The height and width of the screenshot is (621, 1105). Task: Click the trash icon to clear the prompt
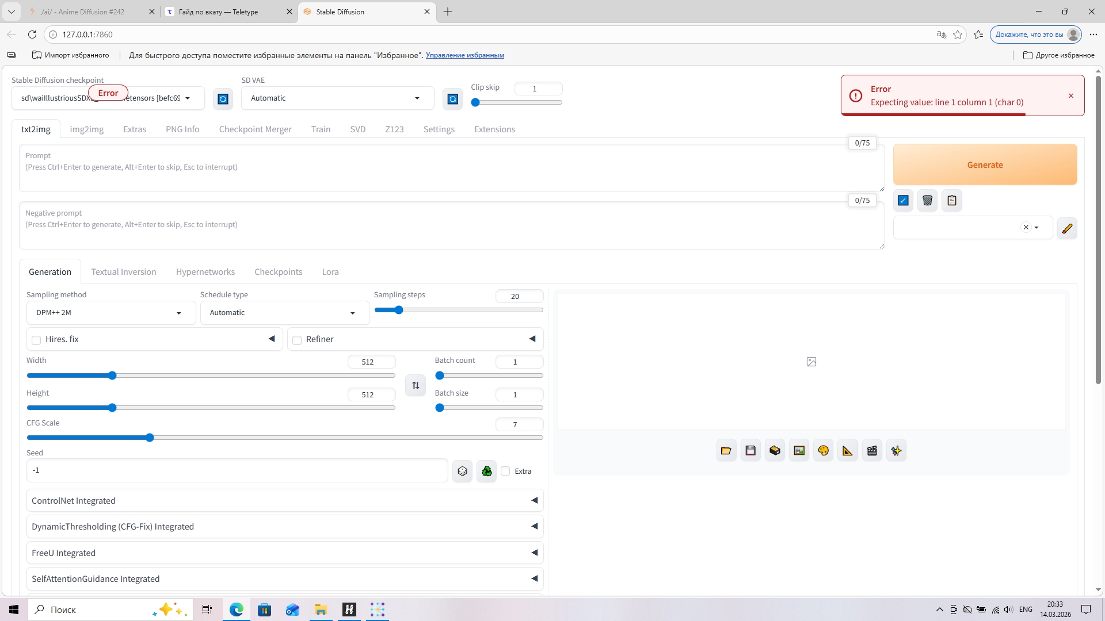point(927,200)
